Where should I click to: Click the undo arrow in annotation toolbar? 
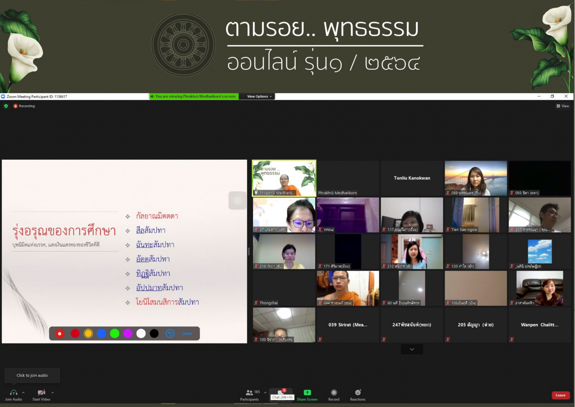170,333
